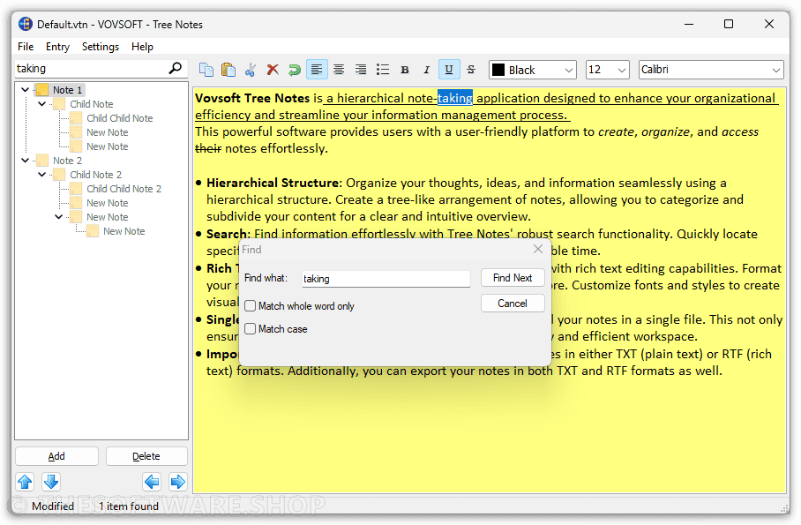Close the Find dialog
801x525 pixels.
coord(538,249)
